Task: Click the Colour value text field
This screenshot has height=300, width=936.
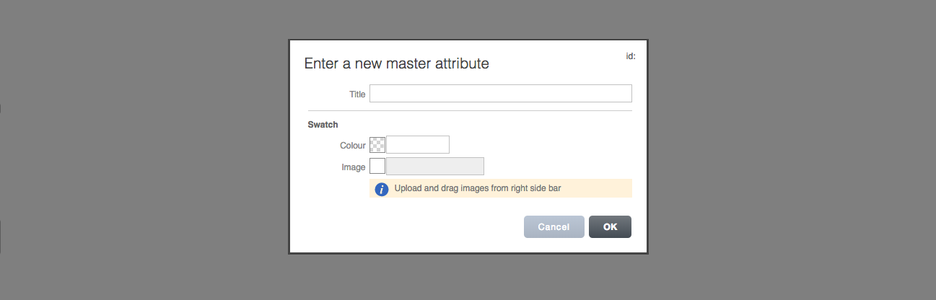Action: [x=418, y=145]
